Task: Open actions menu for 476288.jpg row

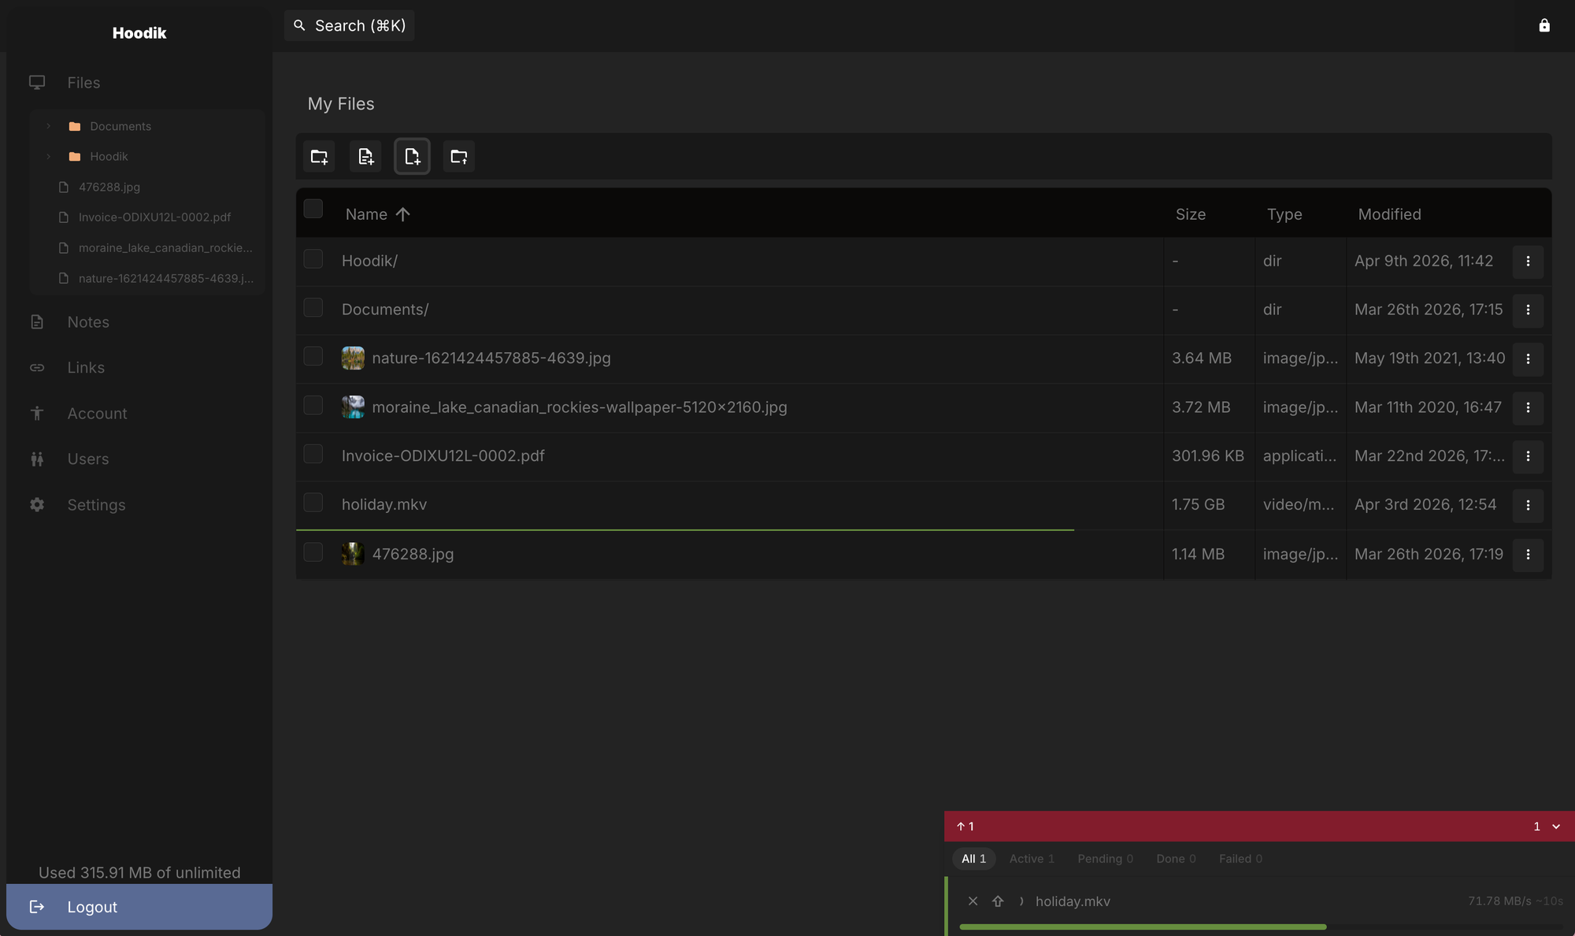Action: 1528,554
